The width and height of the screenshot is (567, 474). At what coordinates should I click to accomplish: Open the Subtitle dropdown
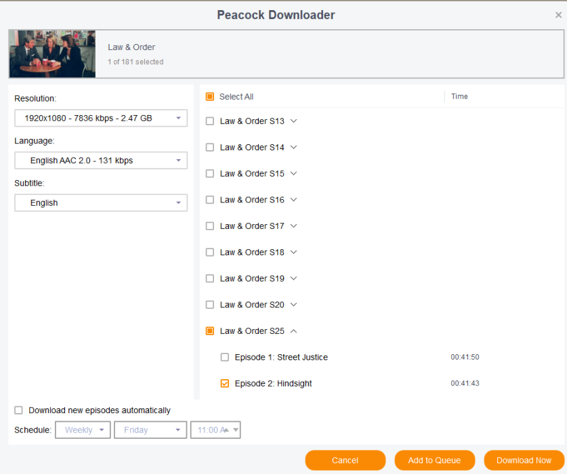[x=101, y=203]
